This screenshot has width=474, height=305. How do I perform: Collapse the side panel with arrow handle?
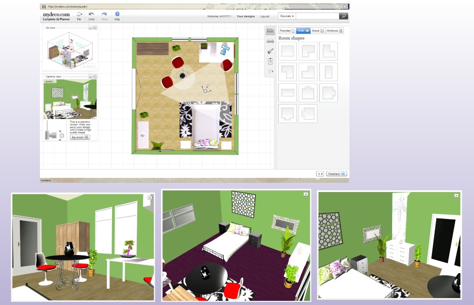[270, 71]
